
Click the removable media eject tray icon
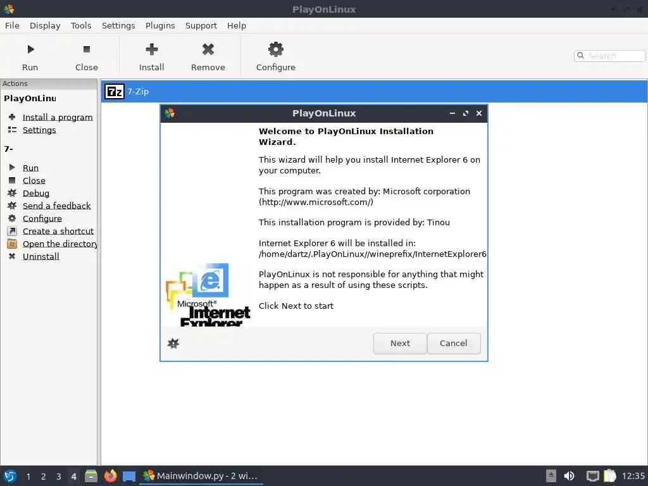[551, 476]
